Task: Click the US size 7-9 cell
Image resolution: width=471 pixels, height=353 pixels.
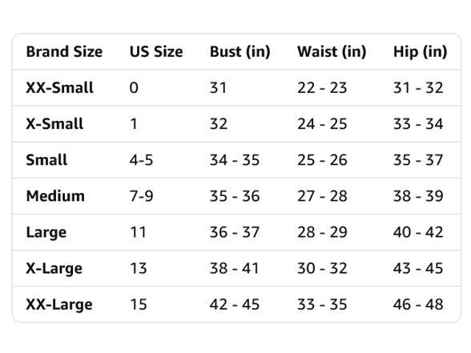Action: pyautogui.click(x=142, y=196)
